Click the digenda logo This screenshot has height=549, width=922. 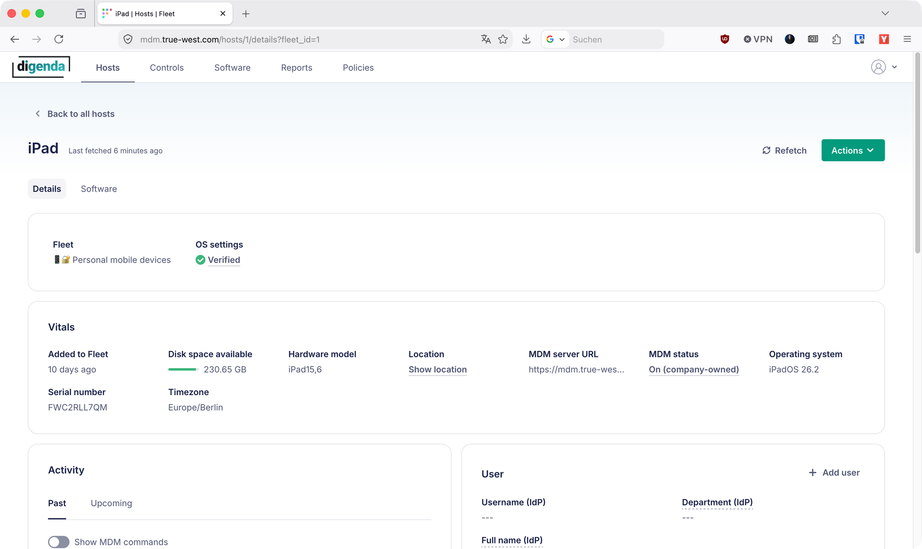pos(41,67)
